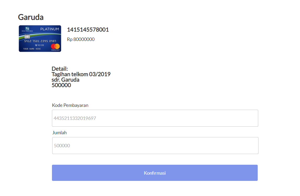Click the Konfirmasi button
300x196 pixels.
155,173
